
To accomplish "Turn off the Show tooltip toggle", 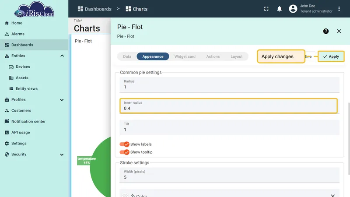I will [124, 152].
